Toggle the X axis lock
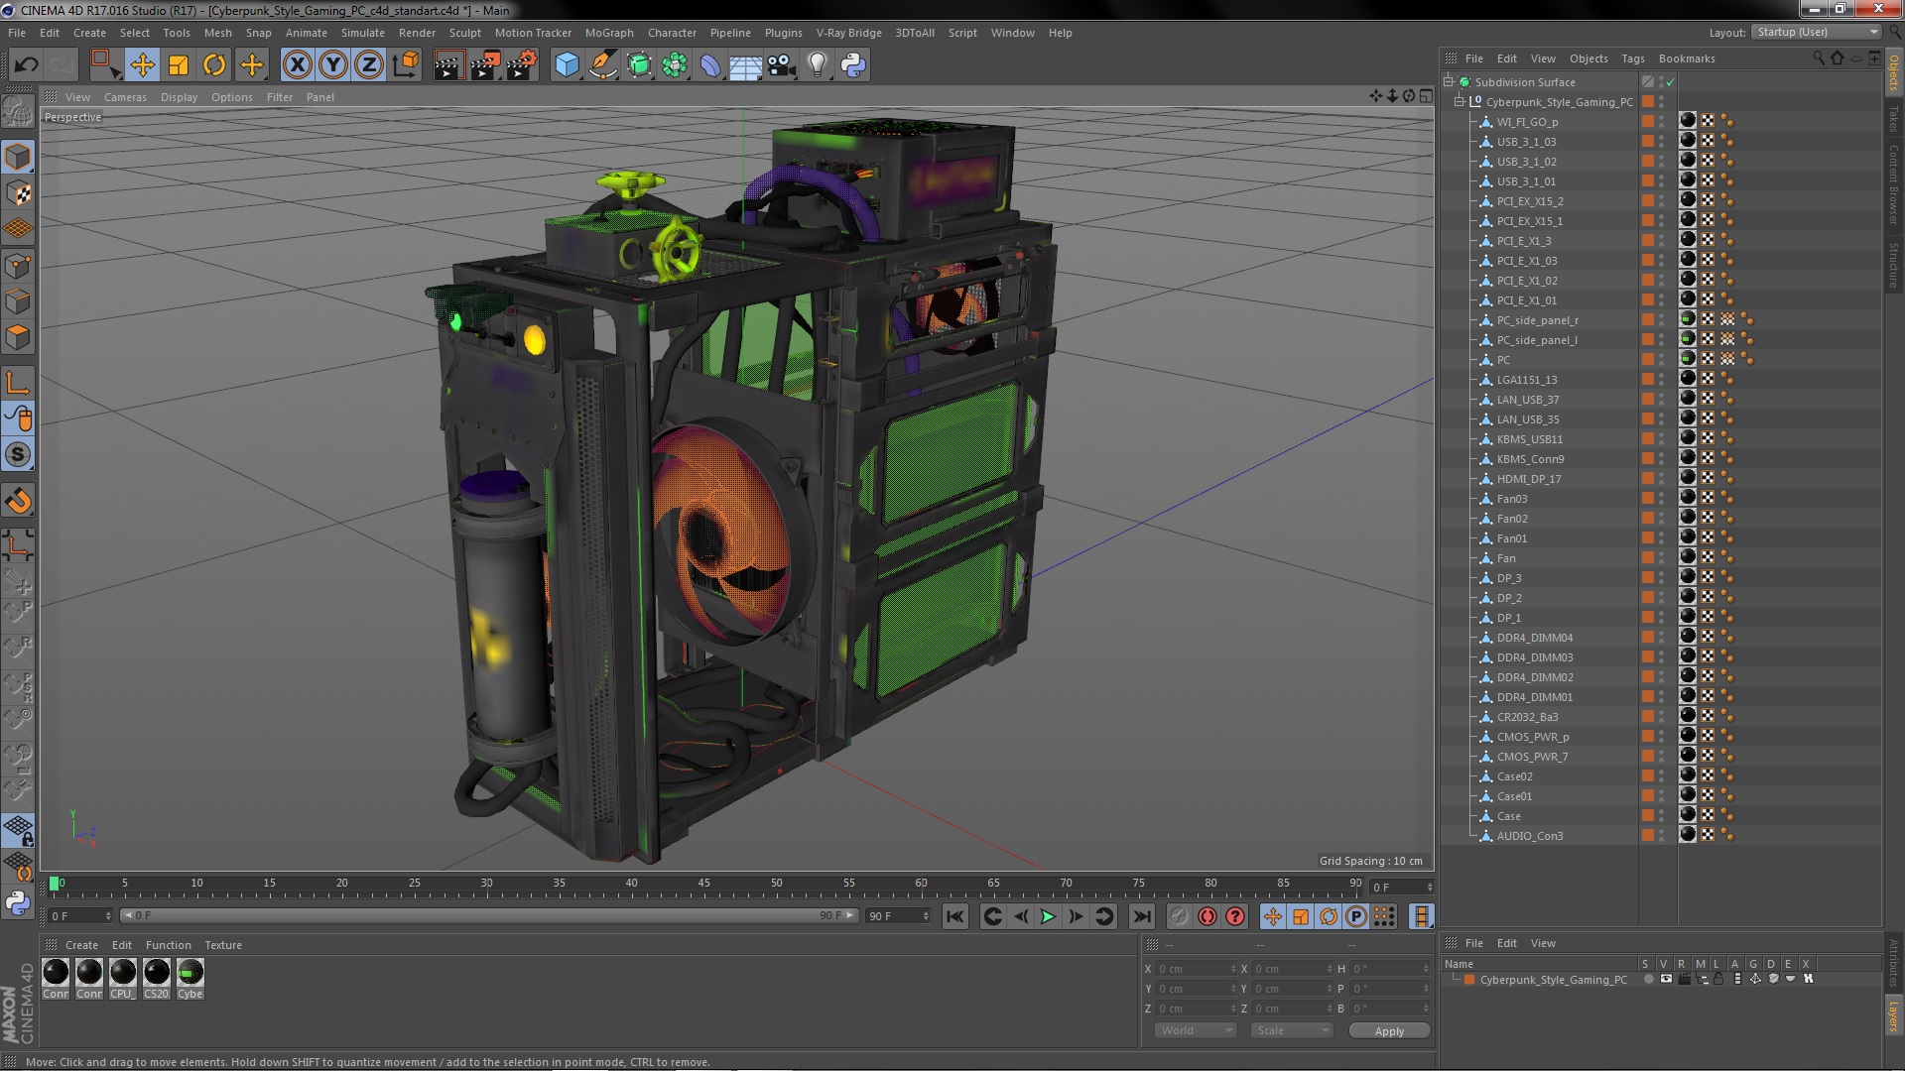Viewport: 1905px width, 1071px height. (x=297, y=65)
